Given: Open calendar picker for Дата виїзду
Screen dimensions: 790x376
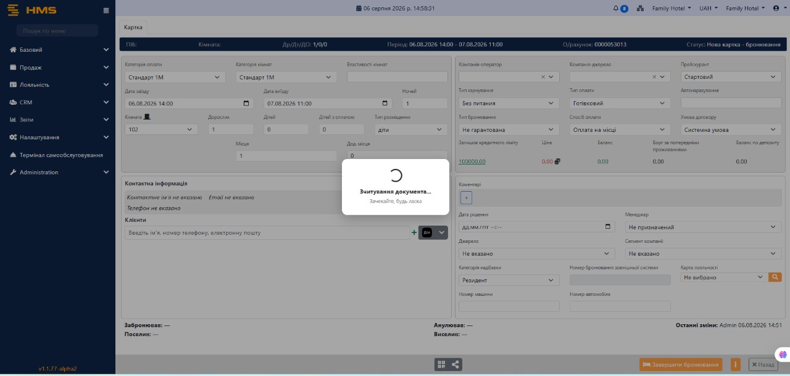Looking at the screenshot, I should coord(386,104).
